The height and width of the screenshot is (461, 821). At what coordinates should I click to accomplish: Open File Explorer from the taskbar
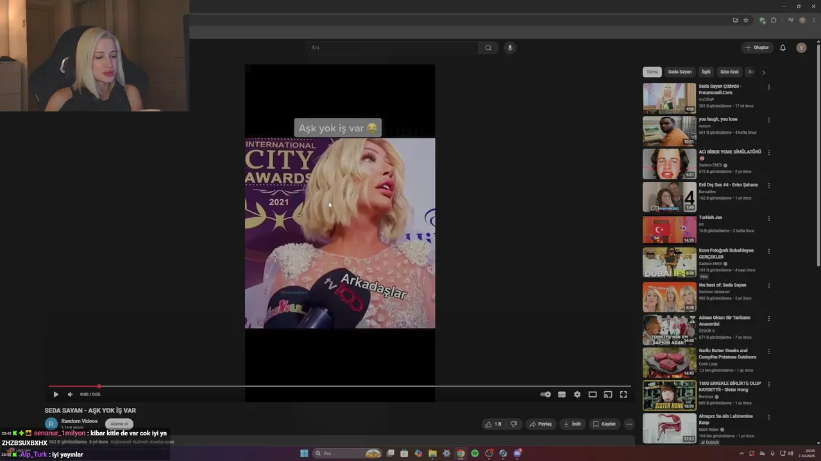(x=432, y=453)
